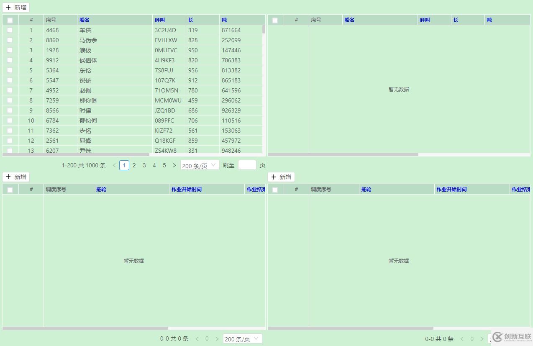Viewport: 533px width, 346px height.
Task: Select the checkbox of row 濮伋
Action: tap(10, 50)
